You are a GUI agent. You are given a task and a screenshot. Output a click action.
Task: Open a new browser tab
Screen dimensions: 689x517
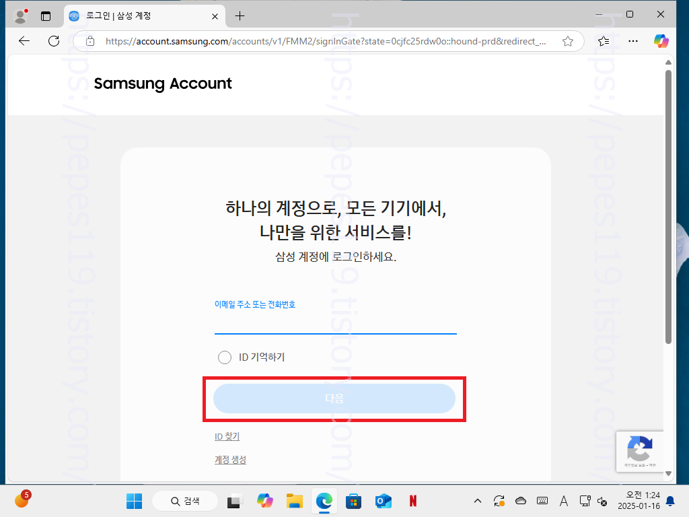(240, 16)
